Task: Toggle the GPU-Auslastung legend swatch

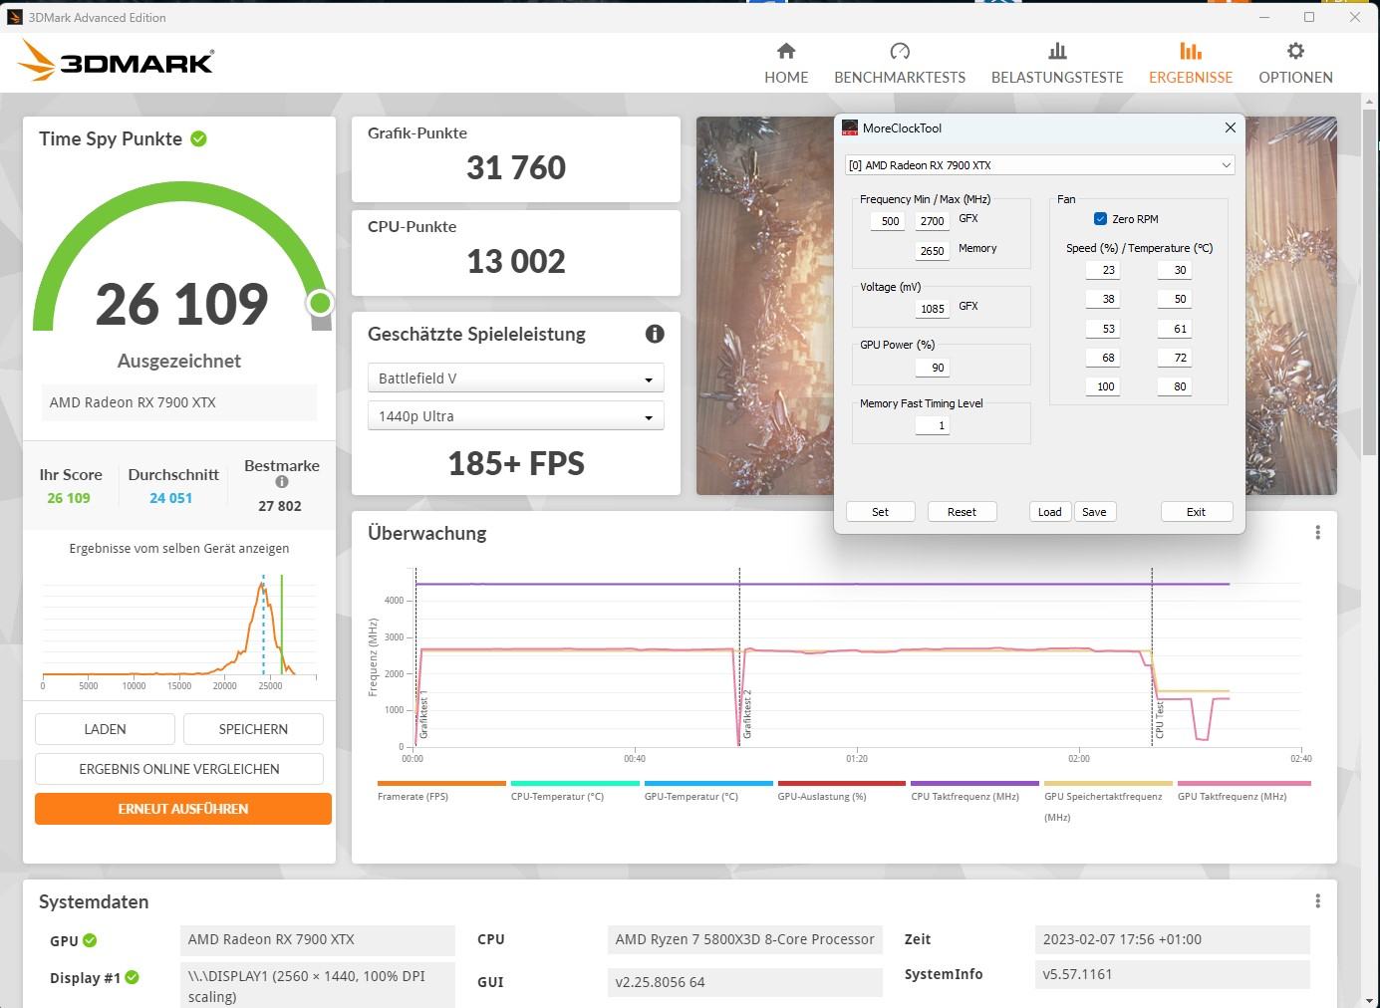Action: (x=842, y=784)
